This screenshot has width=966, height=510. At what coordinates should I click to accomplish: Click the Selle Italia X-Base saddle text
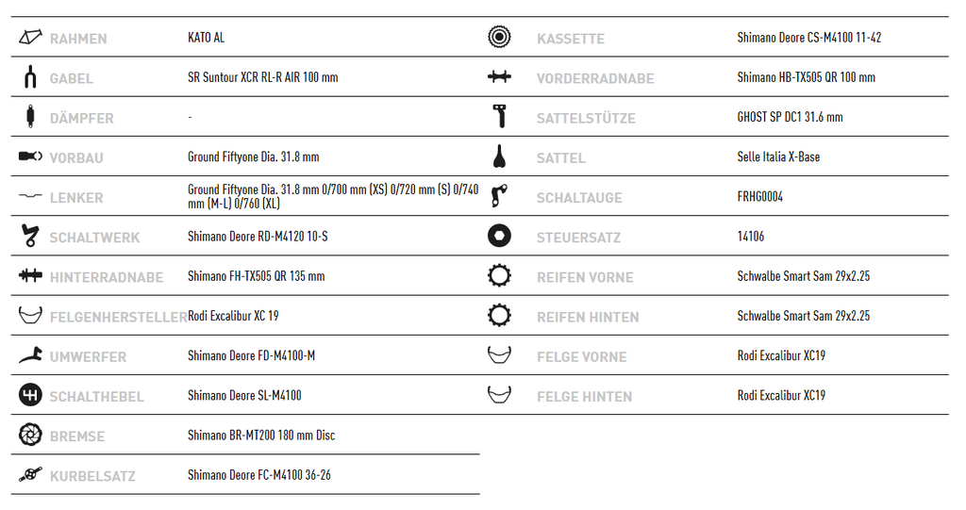(778, 156)
